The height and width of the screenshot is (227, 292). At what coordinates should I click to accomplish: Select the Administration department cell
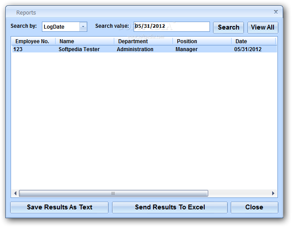[x=135, y=49]
